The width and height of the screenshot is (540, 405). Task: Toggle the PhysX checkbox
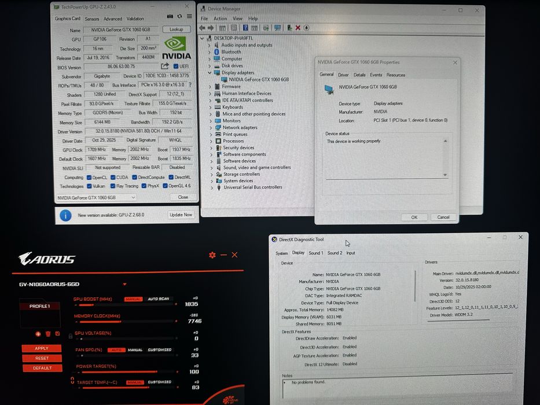click(144, 186)
